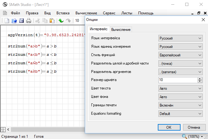Screen dimensions: 208x139
Task: Click the Open file folder icon
Action: [14, 21]
